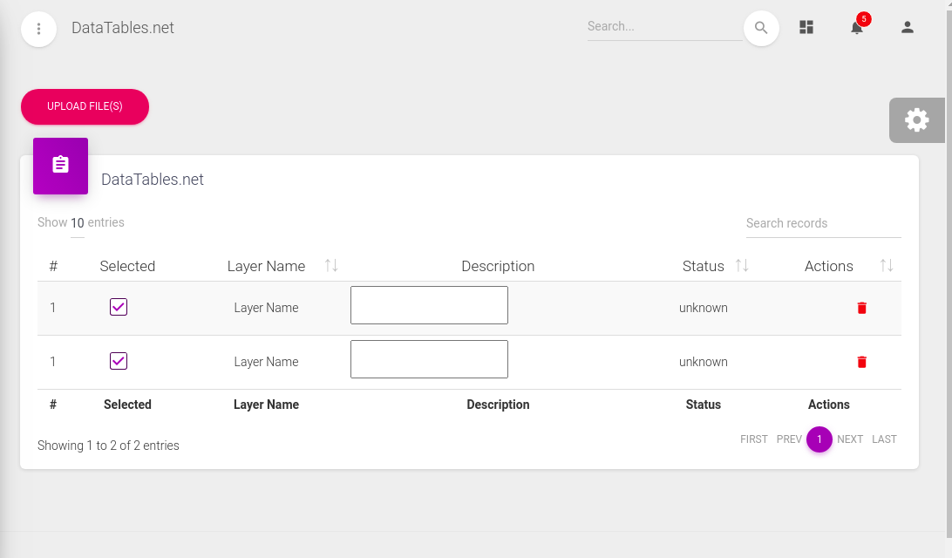Click the NEXT pagination link
952x558 pixels.
click(x=850, y=439)
